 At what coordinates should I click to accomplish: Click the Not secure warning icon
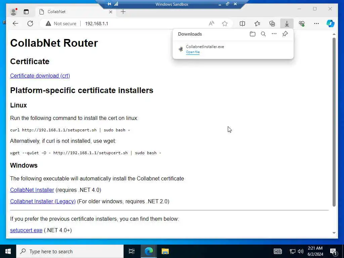coord(48,24)
